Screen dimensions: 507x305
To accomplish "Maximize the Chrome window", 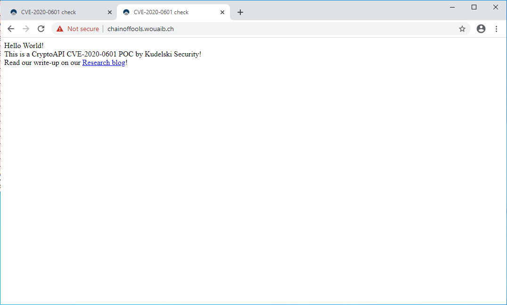I will point(474,7).
